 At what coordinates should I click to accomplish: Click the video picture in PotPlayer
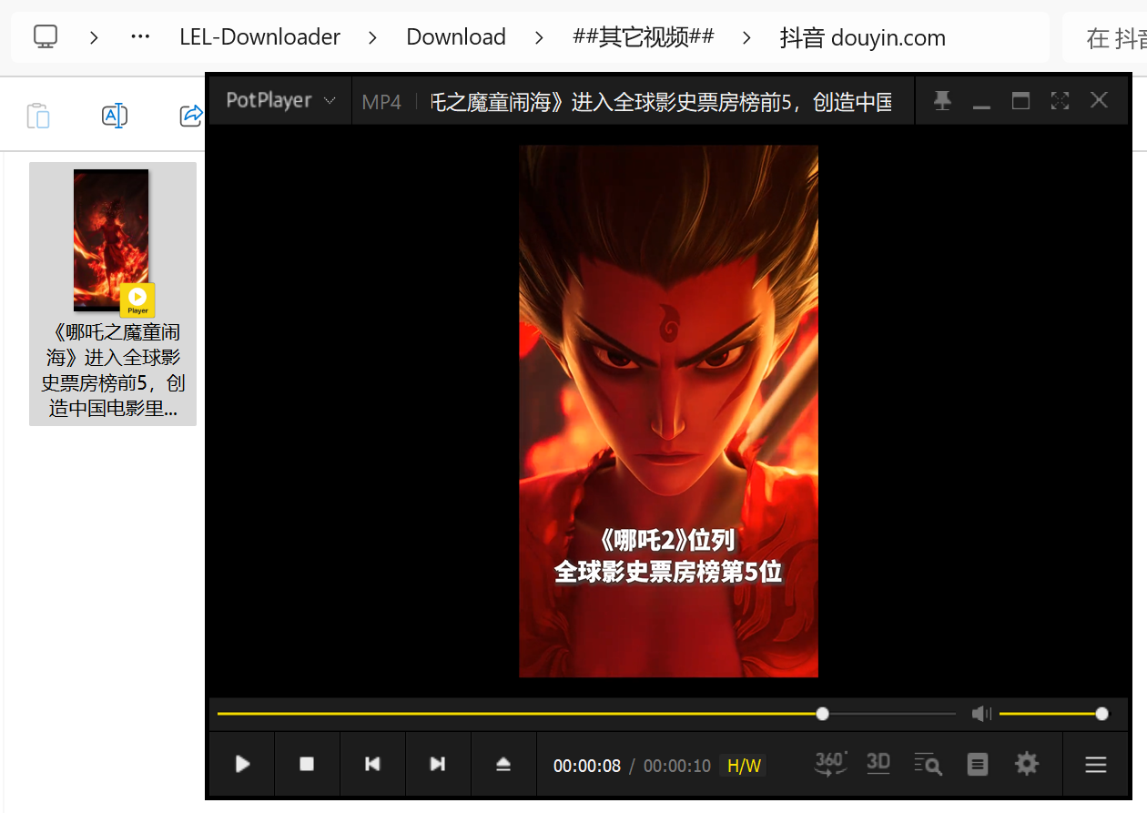pos(668,411)
